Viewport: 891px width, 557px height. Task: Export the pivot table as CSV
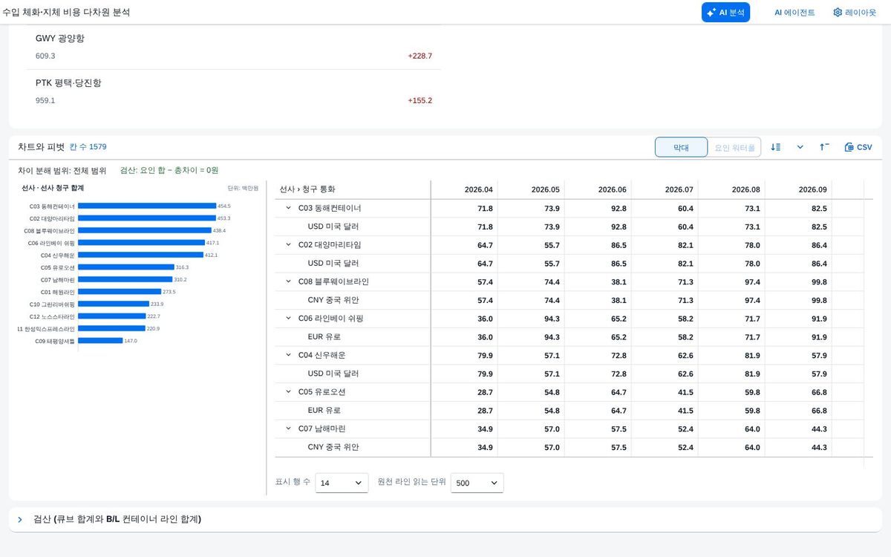click(x=858, y=147)
